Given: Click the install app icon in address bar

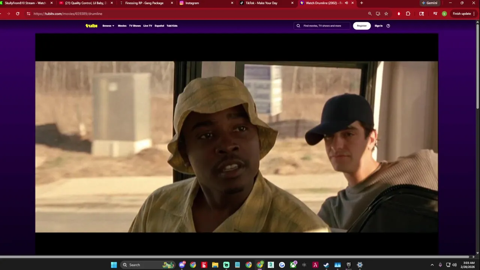Looking at the screenshot, I should click(378, 13).
